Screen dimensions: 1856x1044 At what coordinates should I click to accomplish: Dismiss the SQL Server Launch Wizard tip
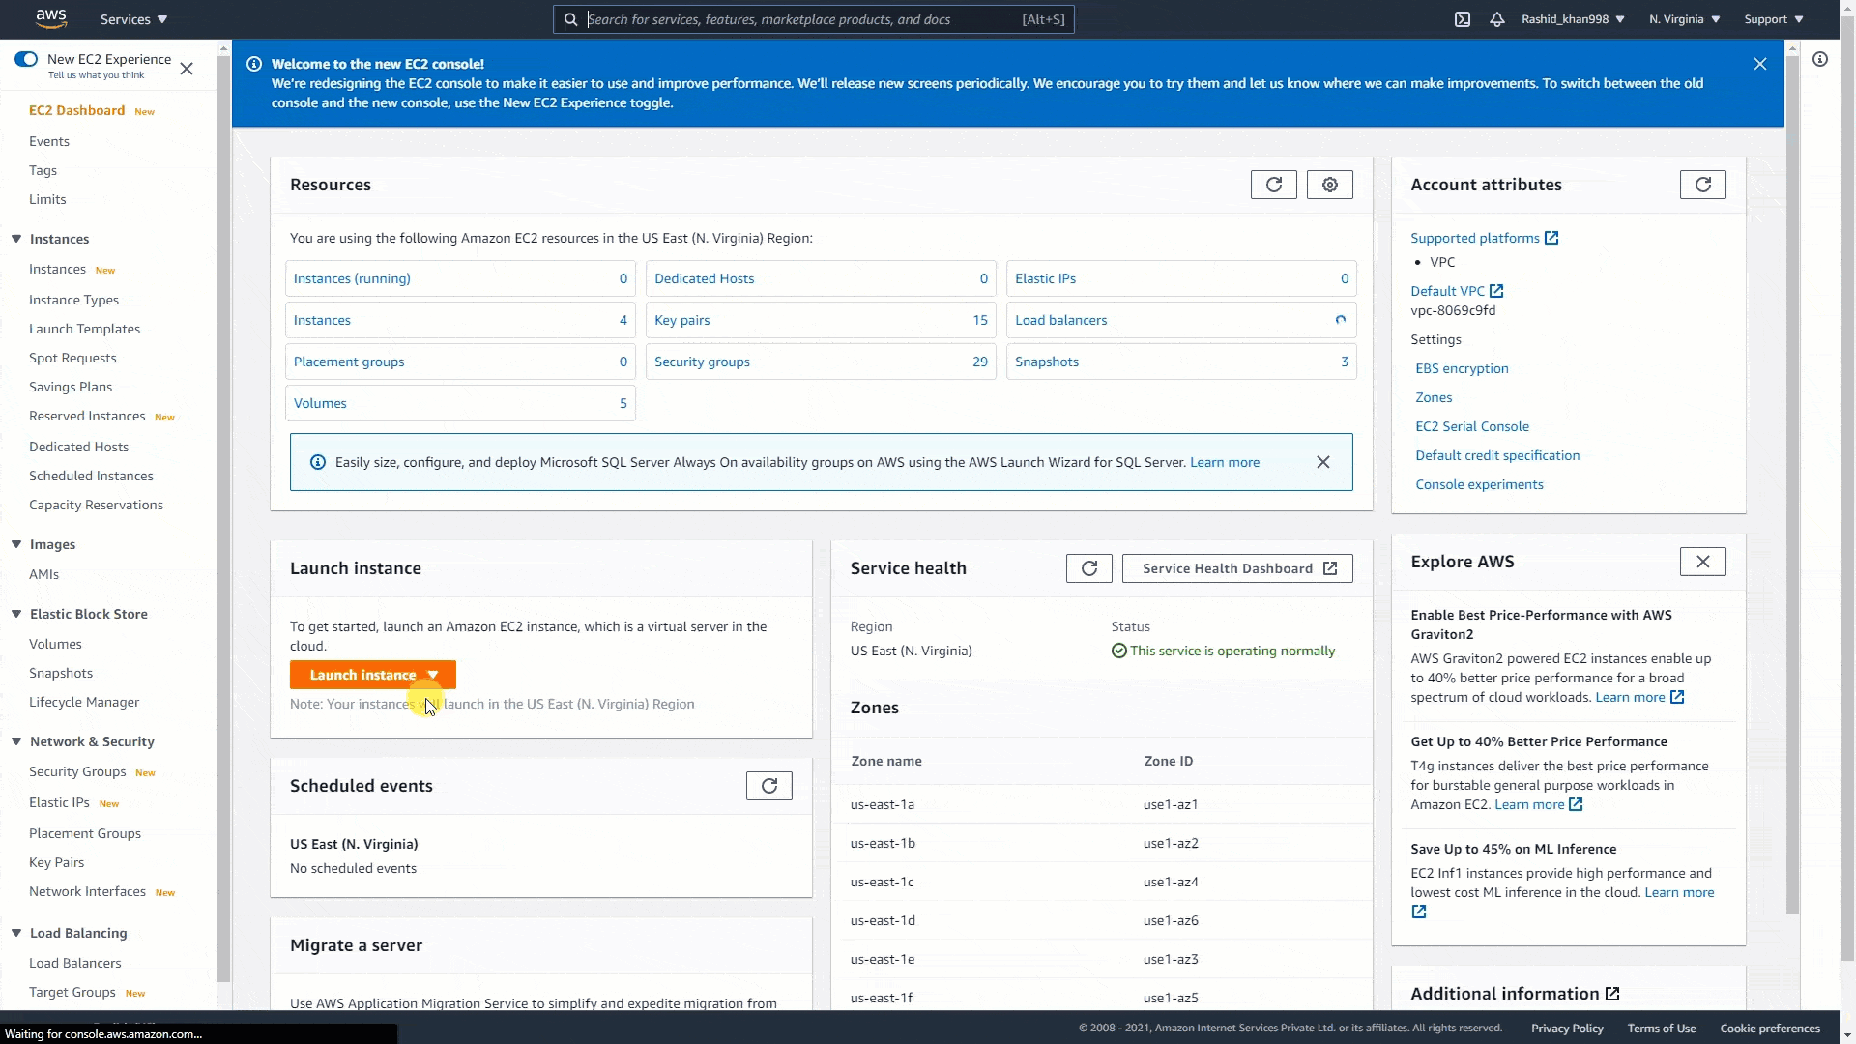tap(1323, 462)
